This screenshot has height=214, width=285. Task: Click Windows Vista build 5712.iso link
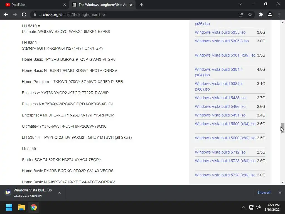(220, 152)
